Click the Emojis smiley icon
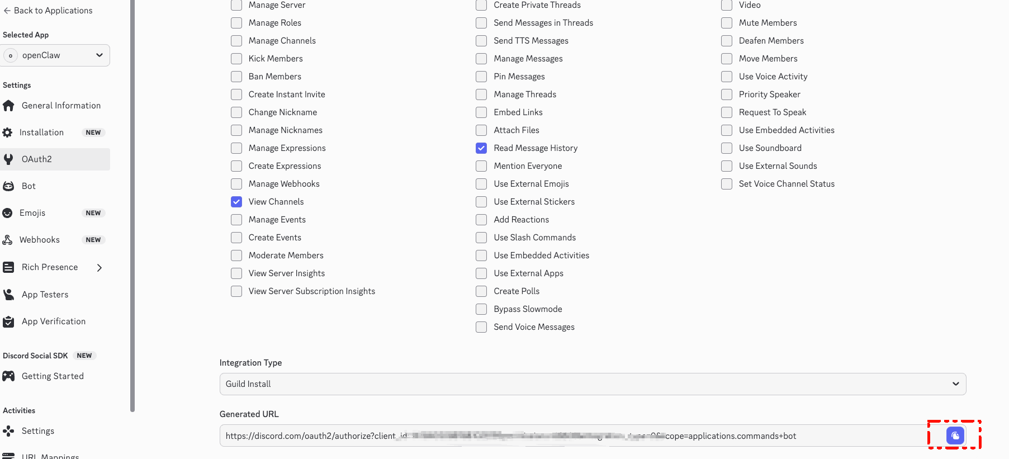The width and height of the screenshot is (1009, 459). click(x=7, y=213)
